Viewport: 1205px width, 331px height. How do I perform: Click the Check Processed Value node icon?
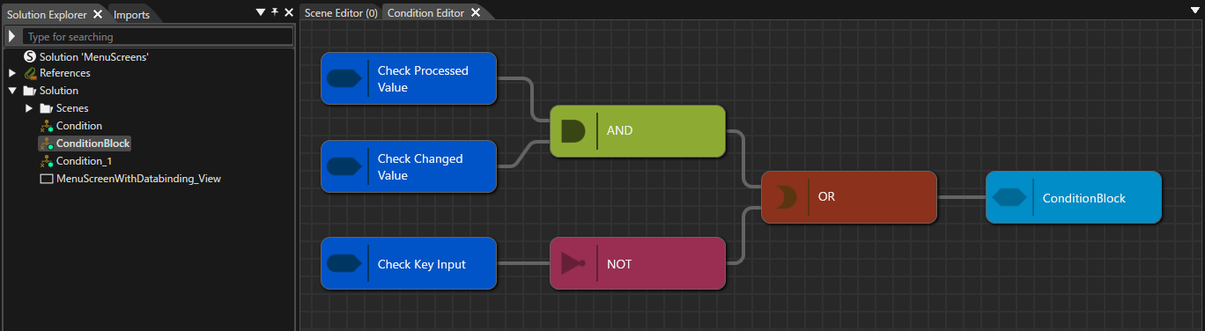344,78
